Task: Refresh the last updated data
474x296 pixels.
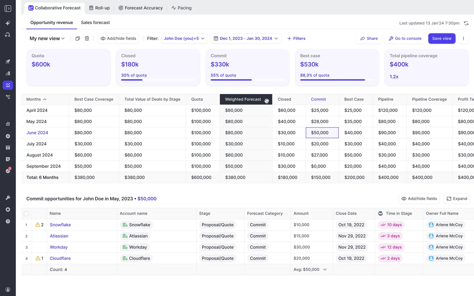Action: click(x=466, y=23)
